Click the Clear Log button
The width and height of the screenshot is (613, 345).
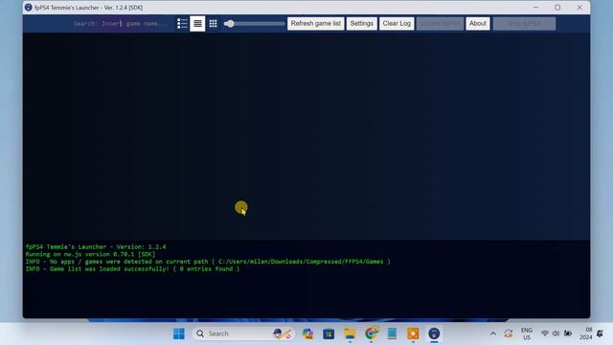coord(397,23)
